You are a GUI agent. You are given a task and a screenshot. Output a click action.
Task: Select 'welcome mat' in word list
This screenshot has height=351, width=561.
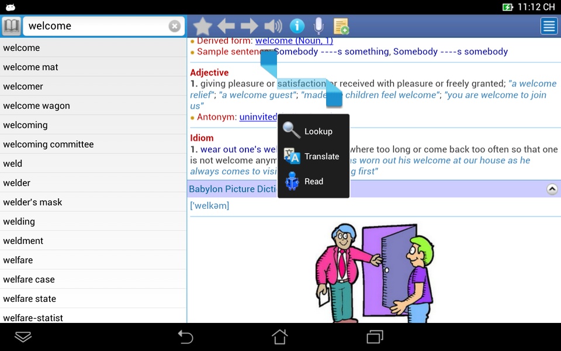(93, 67)
